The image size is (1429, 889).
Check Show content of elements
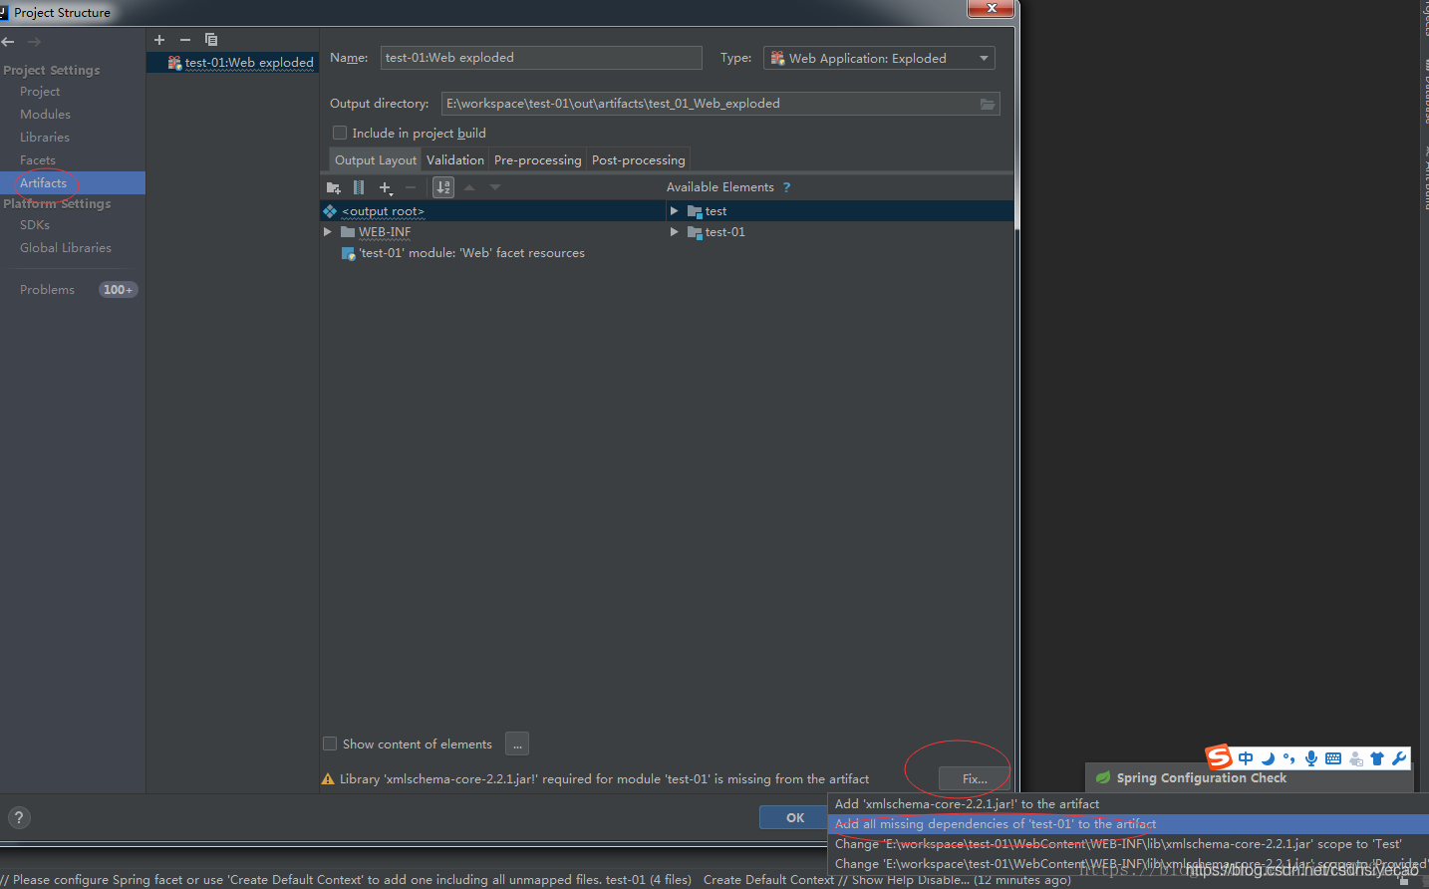pyautogui.click(x=330, y=743)
